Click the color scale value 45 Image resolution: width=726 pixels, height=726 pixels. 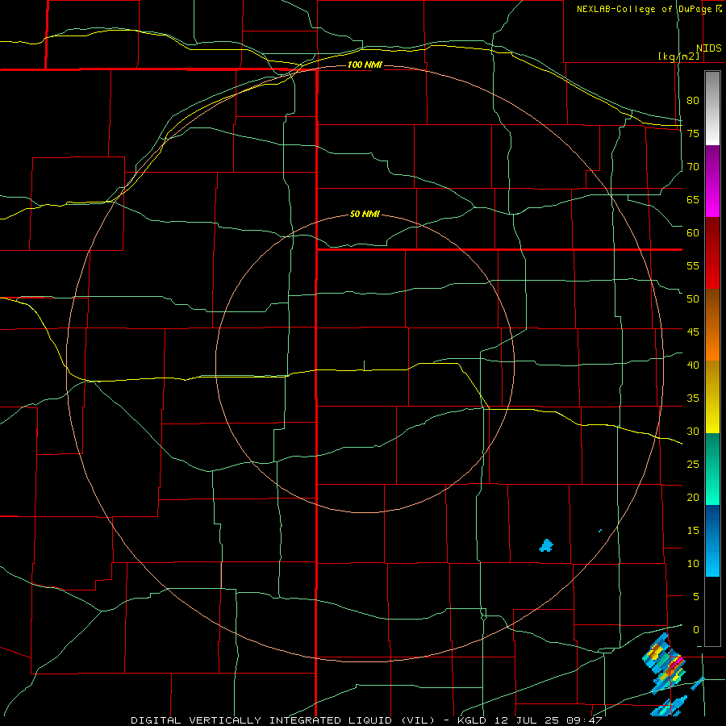(x=693, y=332)
